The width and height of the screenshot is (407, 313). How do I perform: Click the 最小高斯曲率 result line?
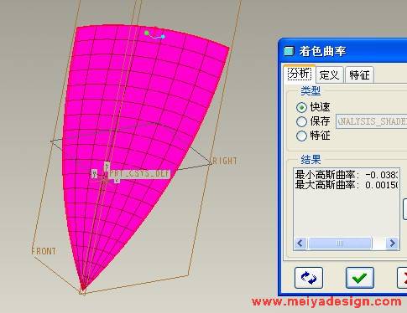[x=347, y=175]
